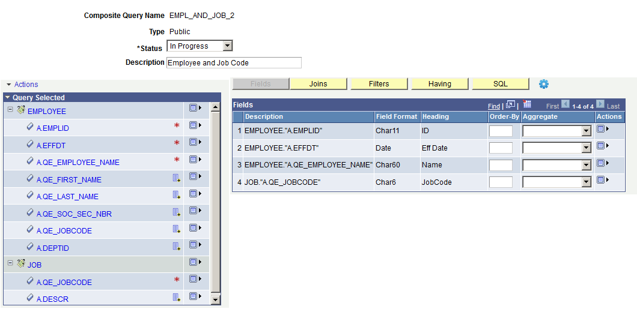
Task: Click the Description input field
Action: tap(234, 63)
